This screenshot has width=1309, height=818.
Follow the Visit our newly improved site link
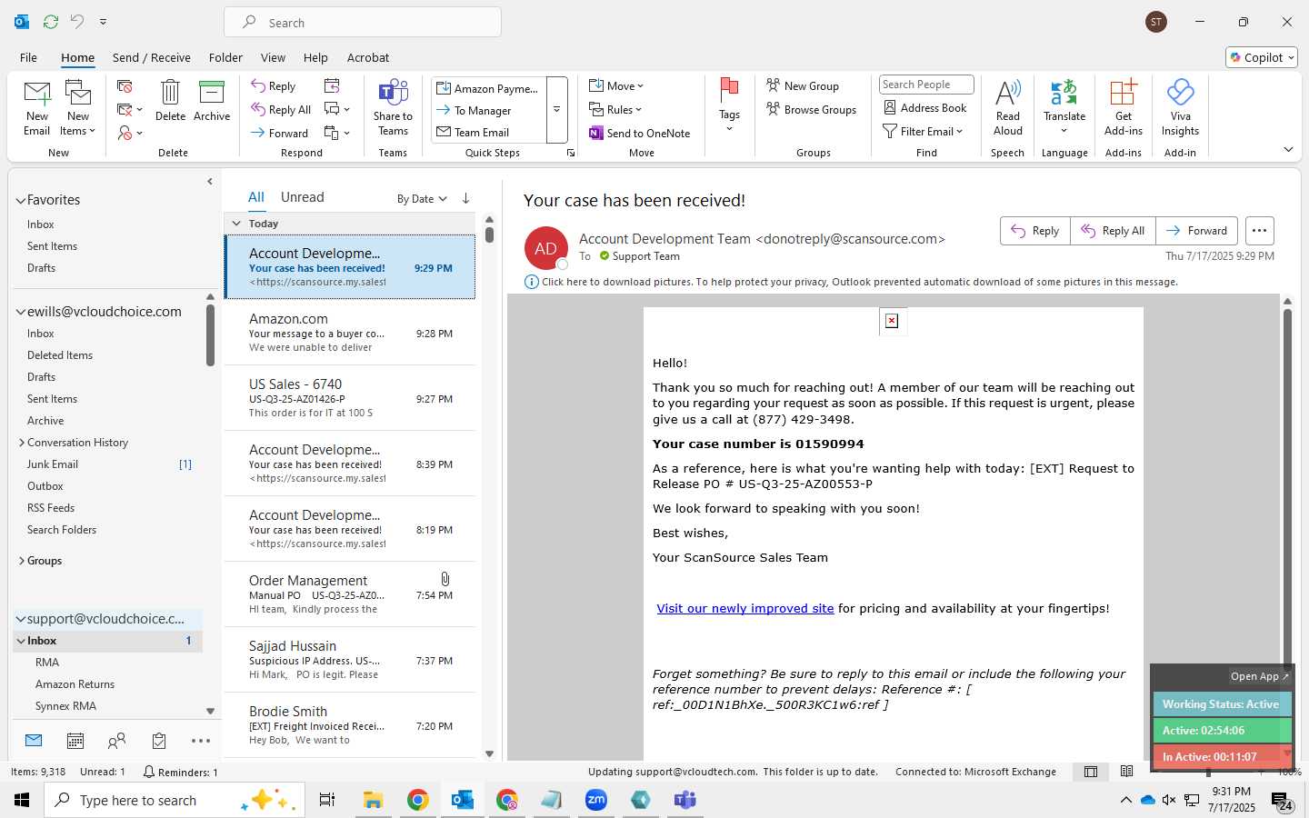[745, 609]
